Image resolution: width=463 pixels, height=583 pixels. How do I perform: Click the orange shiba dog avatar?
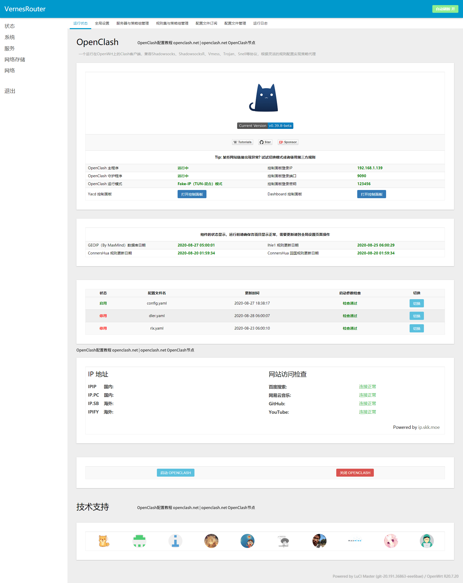(104, 541)
